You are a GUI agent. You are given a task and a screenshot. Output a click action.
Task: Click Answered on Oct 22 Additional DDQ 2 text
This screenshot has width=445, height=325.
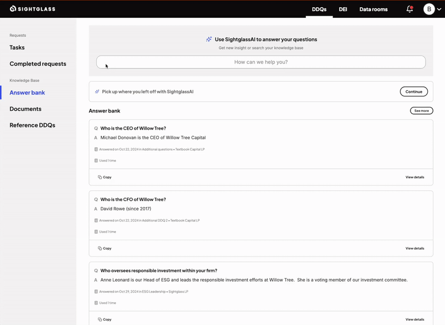[x=149, y=220]
